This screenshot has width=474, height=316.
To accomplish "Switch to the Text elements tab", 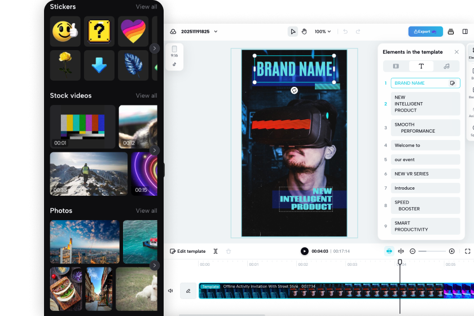I will click(x=421, y=66).
